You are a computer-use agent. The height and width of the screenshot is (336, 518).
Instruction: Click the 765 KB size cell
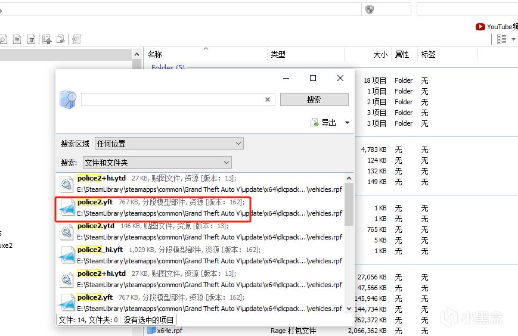[x=377, y=229]
